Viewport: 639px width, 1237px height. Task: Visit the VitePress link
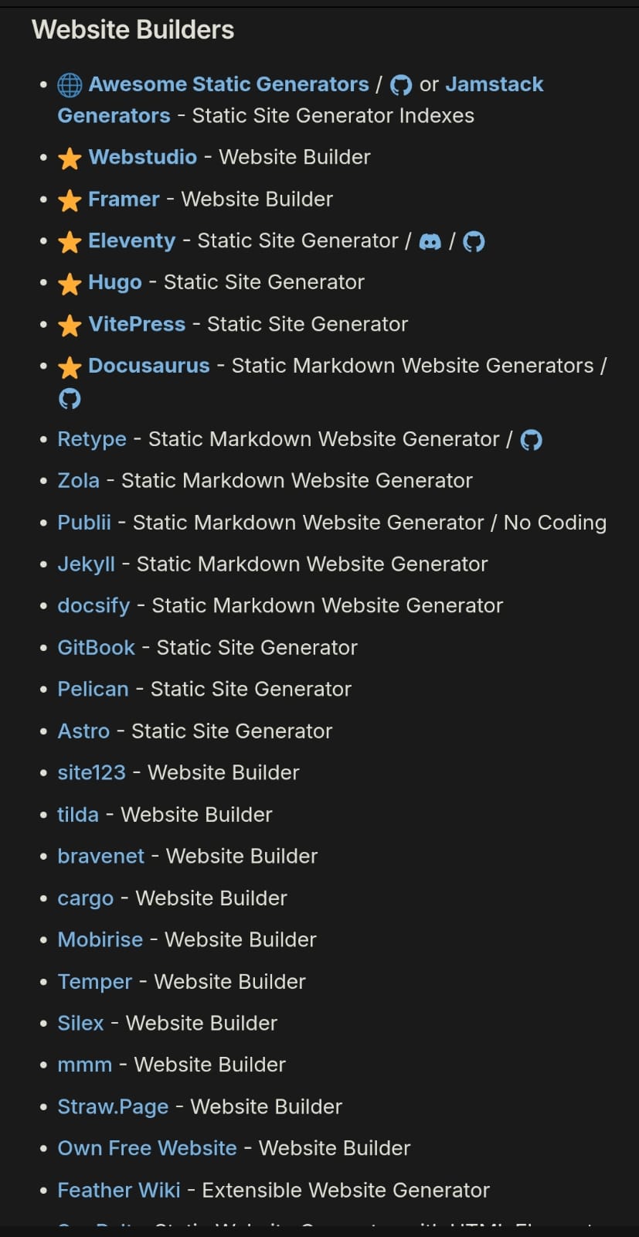pyautogui.click(x=137, y=325)
